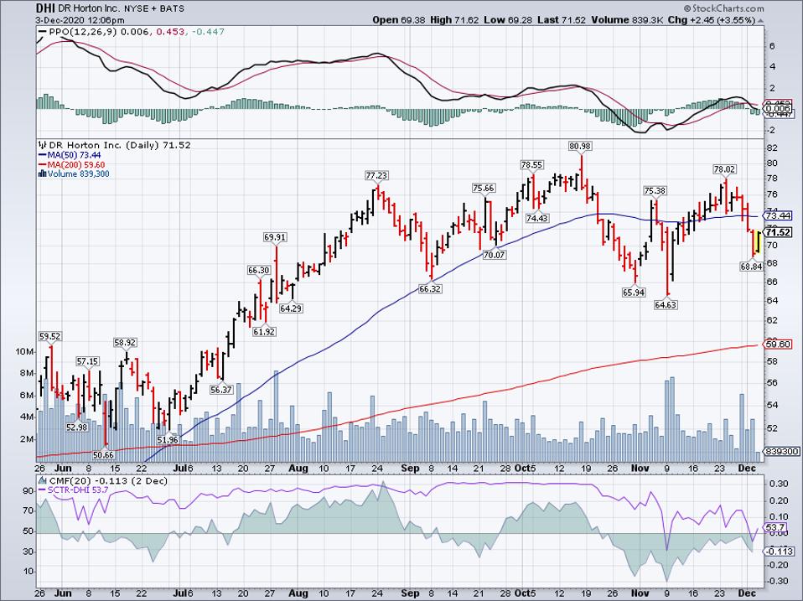Screen dimensions: 803x601
Task: Click the -0.113 CMF tag on the right axis
Action: 777,552
